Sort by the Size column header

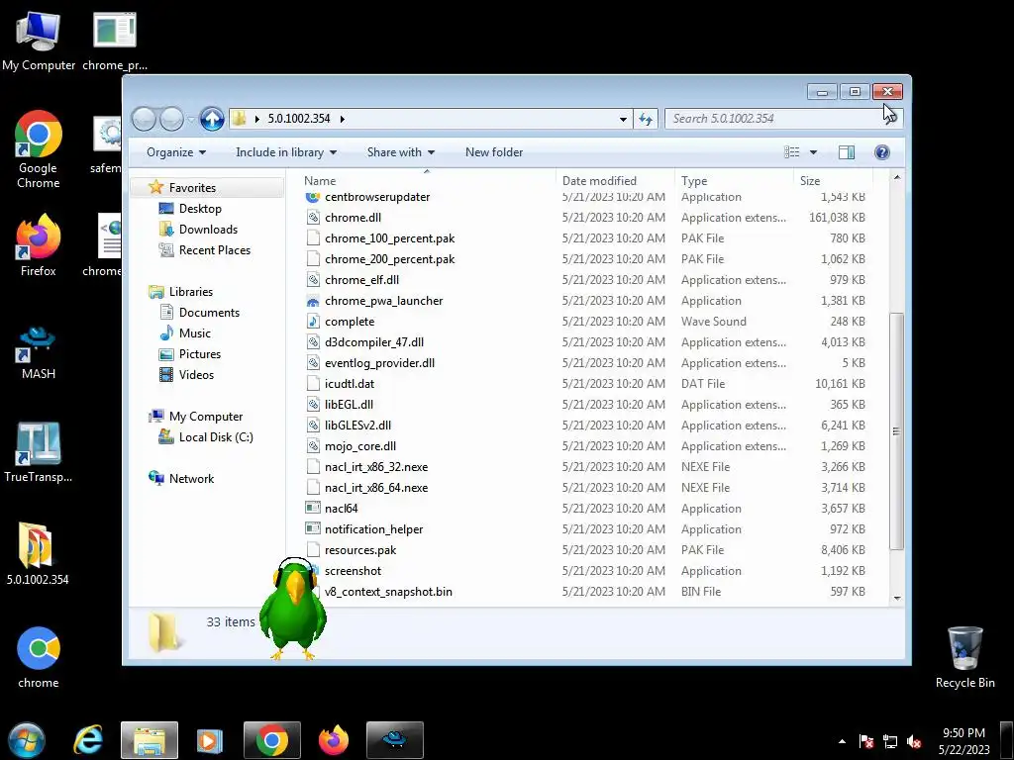[834, 181]
